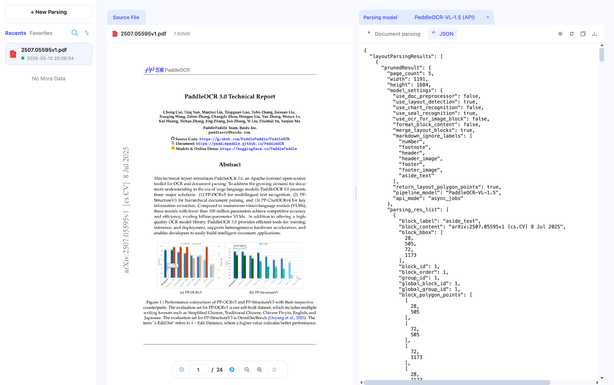Select the JSON view tab
Screen dimensions: 614x385
[x=442, y=34]
